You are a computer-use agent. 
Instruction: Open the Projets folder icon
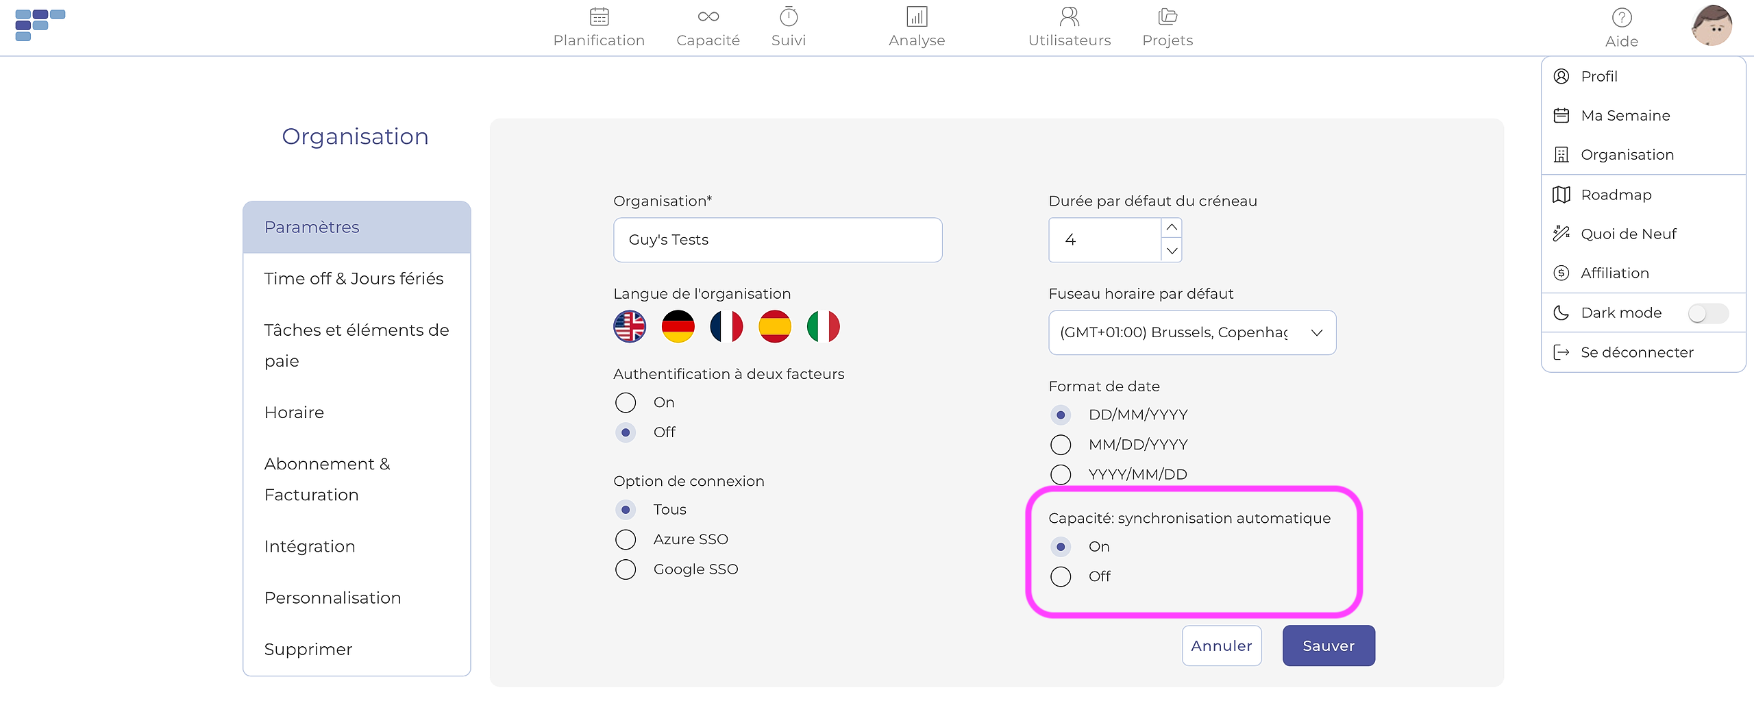click(1168, 16)
